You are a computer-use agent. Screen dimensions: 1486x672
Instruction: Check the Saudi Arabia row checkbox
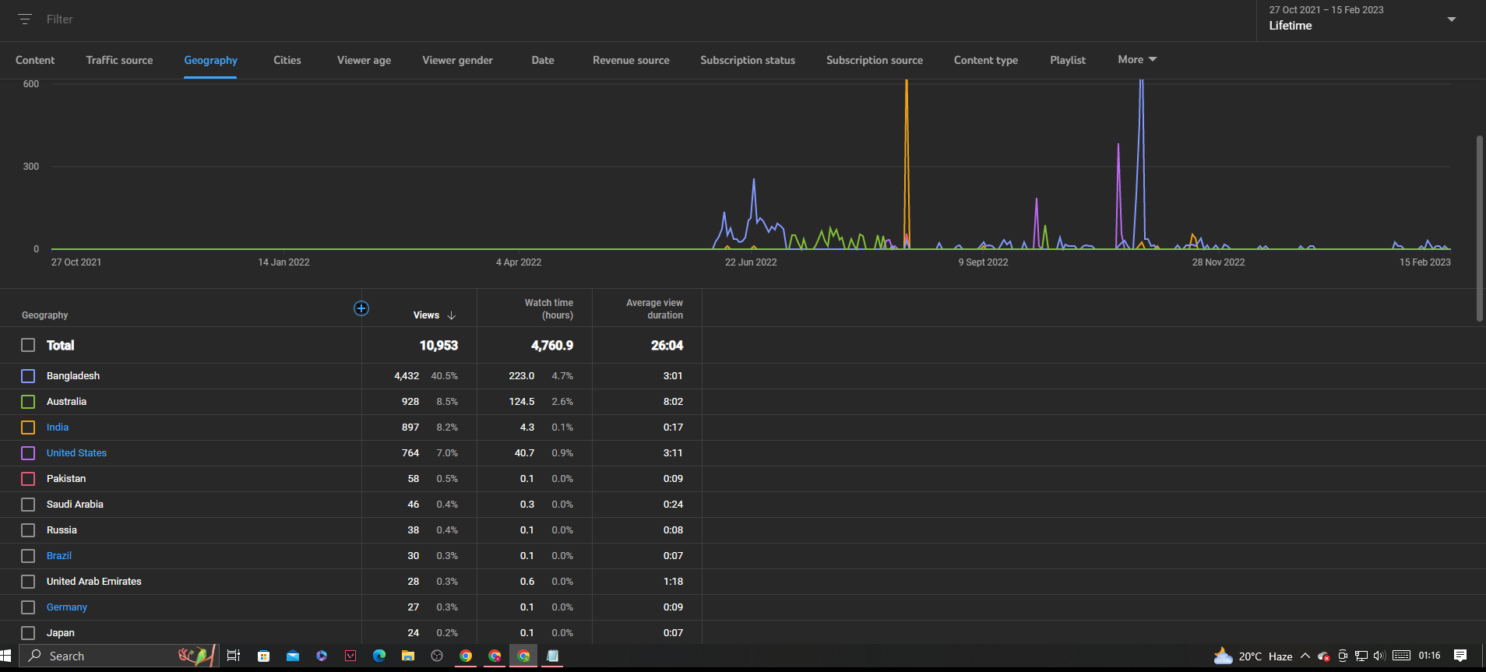click(28, 505)
